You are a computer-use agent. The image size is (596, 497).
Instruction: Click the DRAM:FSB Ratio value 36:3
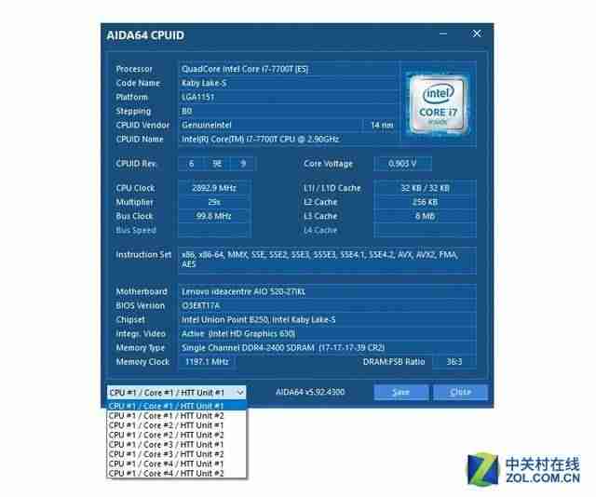click(454, 362)
